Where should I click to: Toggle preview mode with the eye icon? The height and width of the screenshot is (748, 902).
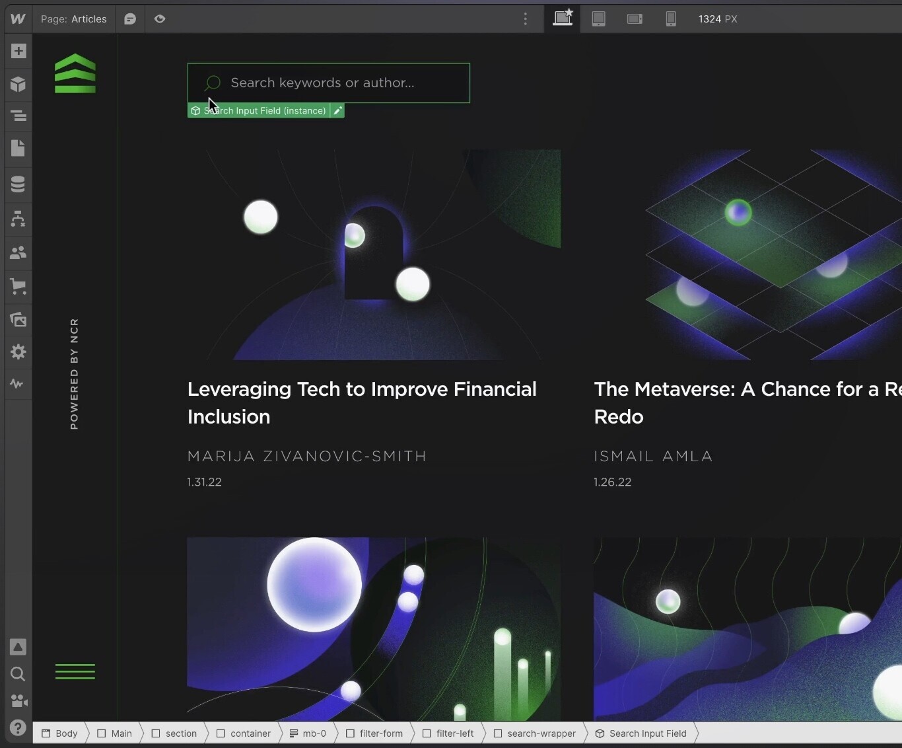160,19
